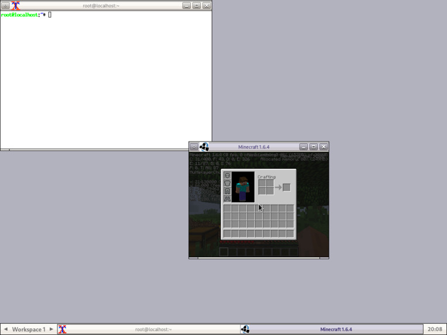Minimize the Minecraft 1.6.4 window
The image size is (447, 335).
(303, 147)
